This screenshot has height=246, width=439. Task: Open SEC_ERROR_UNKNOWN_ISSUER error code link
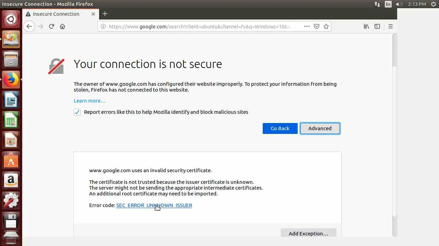point(154,205)
